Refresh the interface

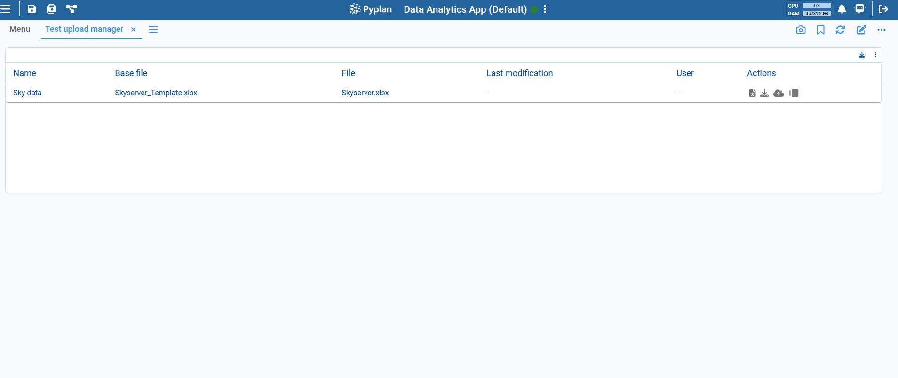tap(840, 30)
